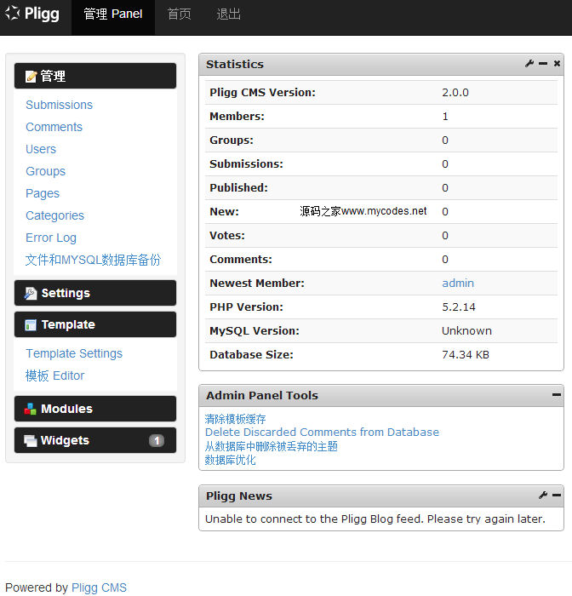This screenshot has height=596, width=572.
Task: Open the 模板 Editor link
Action: coord(55,375)
